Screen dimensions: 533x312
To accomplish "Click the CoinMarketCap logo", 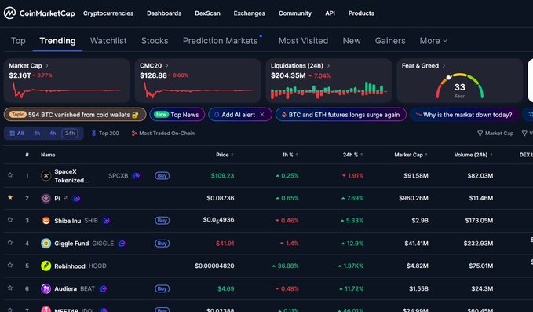I will [39, 13].
